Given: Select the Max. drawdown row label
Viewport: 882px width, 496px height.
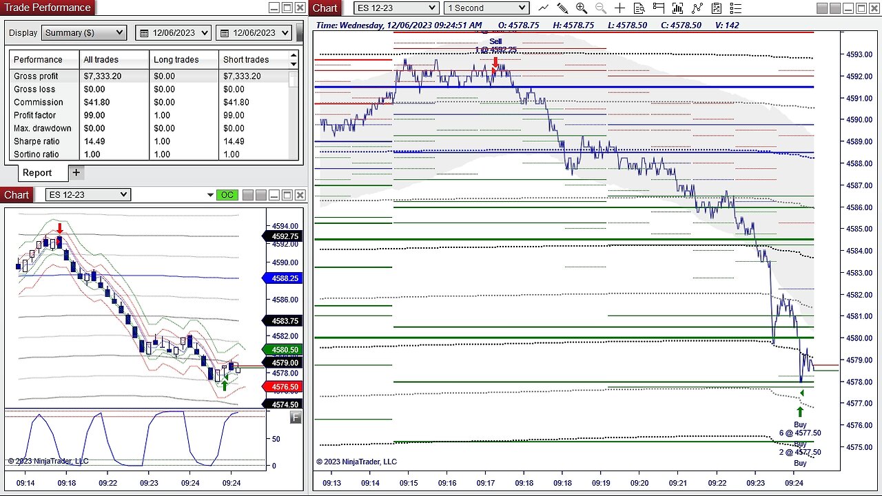Looking at the screenshot, I should tap(43, 129).
